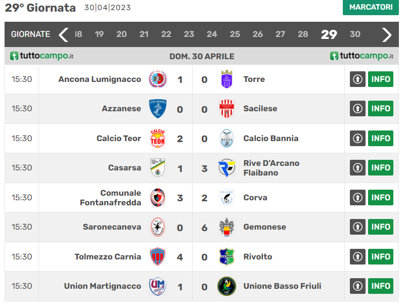Click up-arrow icon in Casarsa match row
This screenshot has height=308, width=407.
pyautogui.click(x=357, y=168)
